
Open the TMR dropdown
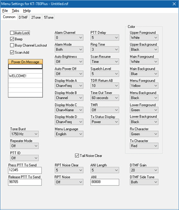point(105,110)
